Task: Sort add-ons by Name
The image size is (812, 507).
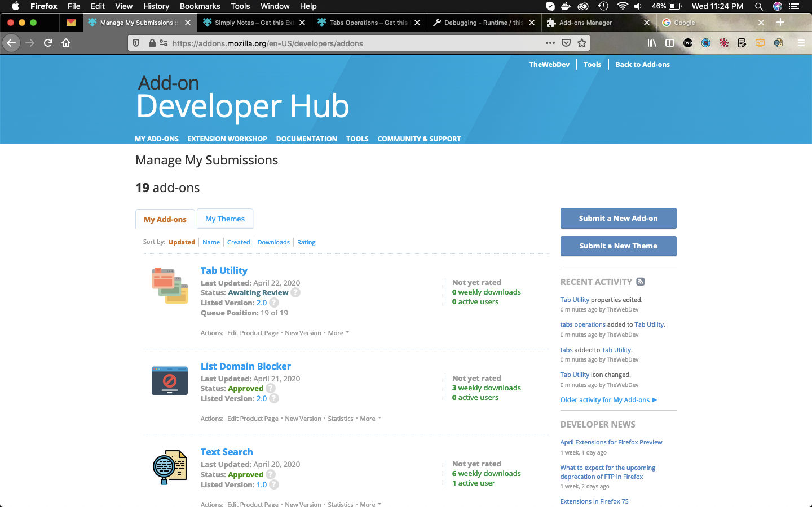Action: coord(211,242)
